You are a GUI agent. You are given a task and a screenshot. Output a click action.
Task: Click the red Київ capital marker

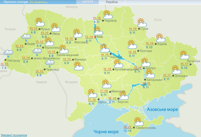95,37
